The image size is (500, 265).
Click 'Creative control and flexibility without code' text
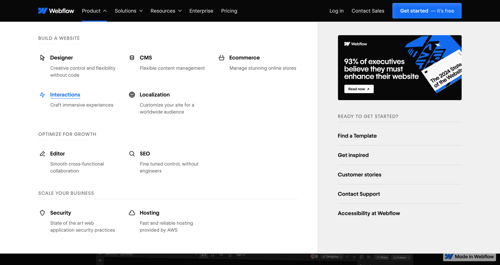83,71
